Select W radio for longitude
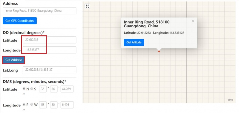The width and height of the screenshot is (239, 113). (x=32, y=104)
